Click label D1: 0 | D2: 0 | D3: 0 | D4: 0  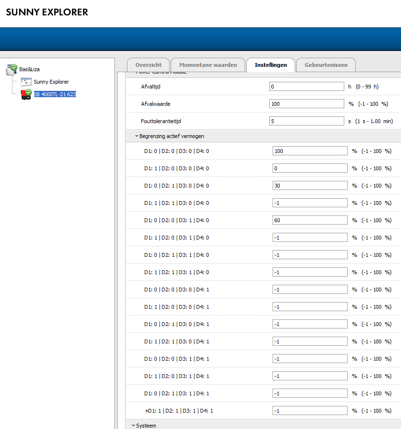tap(176, 151)
